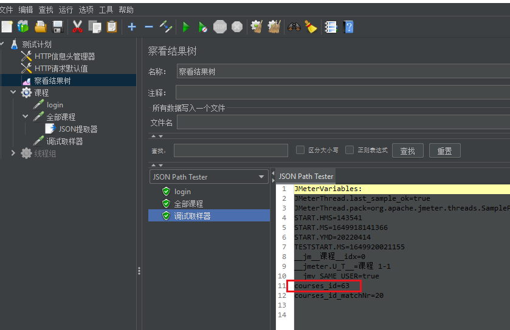Click Start no pauses icon

click(202, 27)
